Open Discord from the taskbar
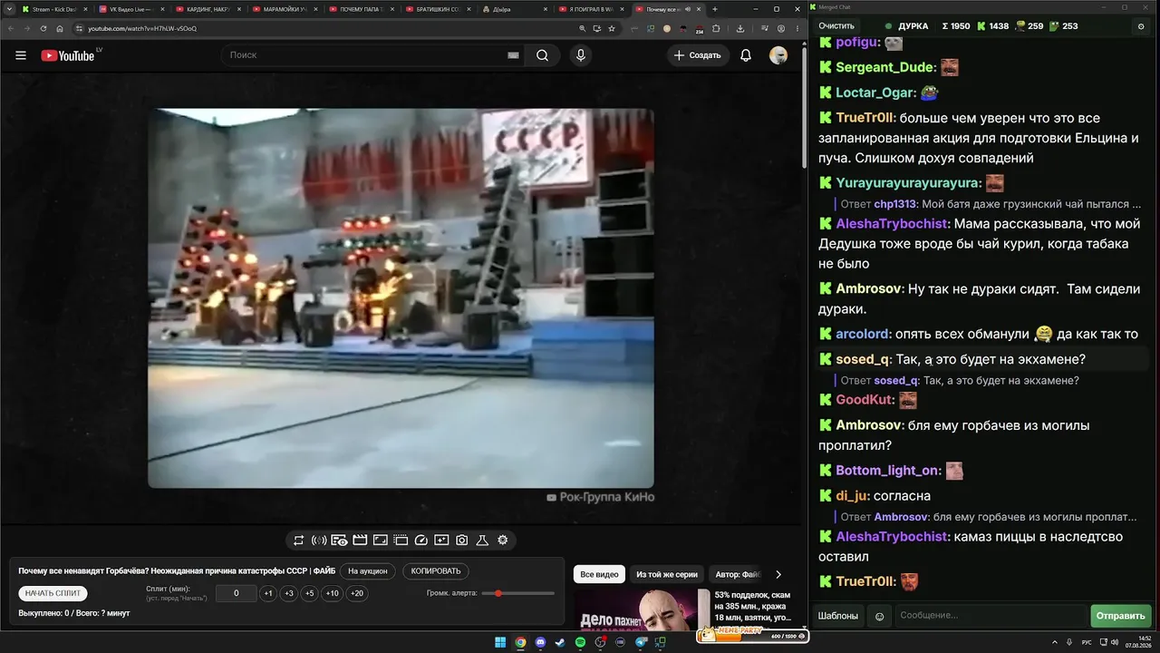This screenshot has height=653, width=1160. [x=540, y=642]
